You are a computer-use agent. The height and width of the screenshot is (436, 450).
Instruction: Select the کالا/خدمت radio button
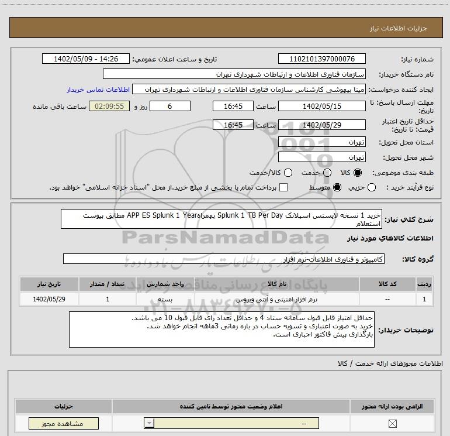tap(288, 173)
